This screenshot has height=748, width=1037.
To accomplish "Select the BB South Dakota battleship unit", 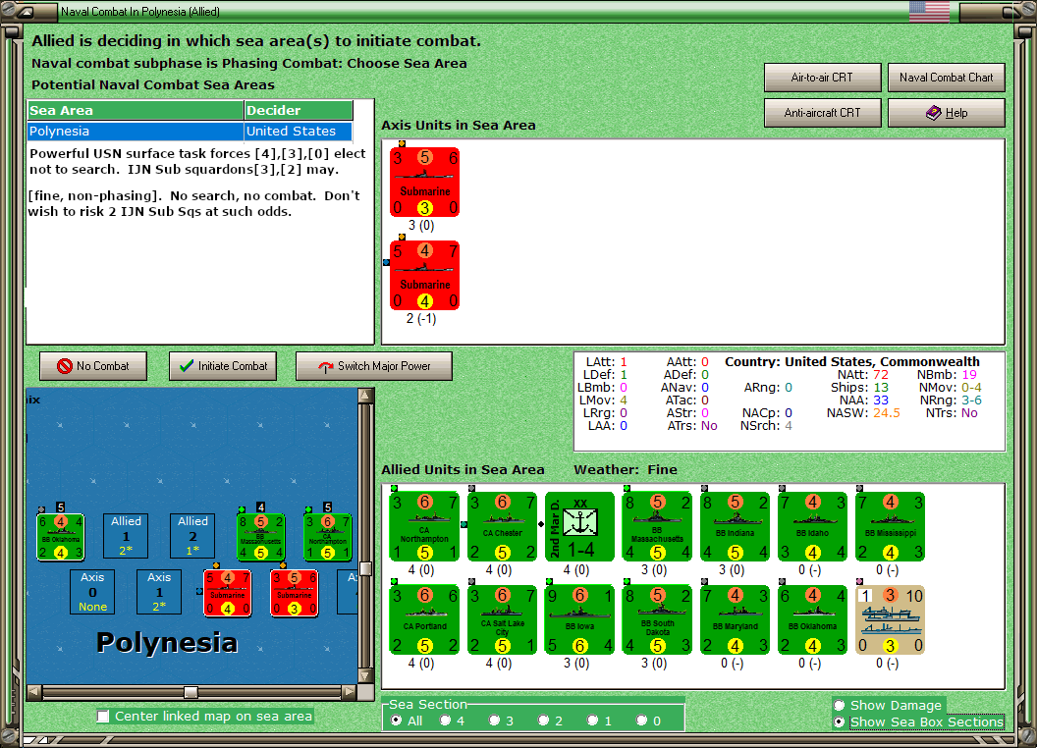I will (x=657, y=619).
